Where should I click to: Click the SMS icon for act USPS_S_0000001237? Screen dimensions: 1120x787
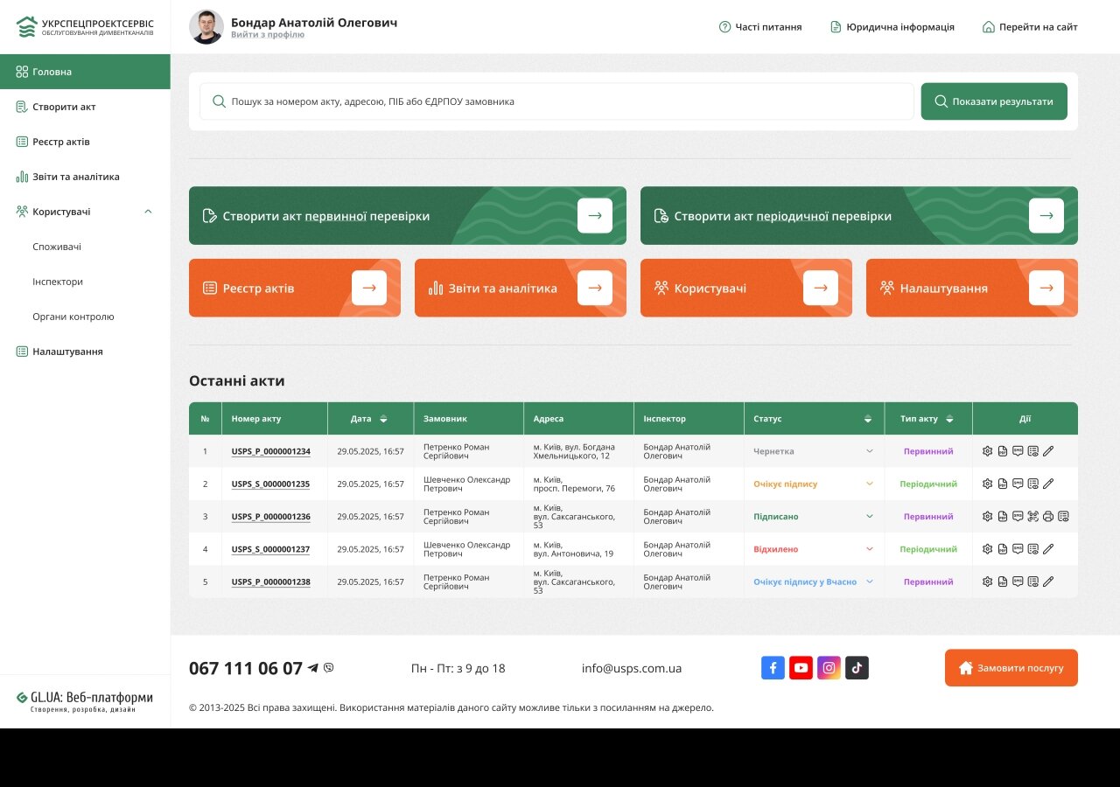1018,548
